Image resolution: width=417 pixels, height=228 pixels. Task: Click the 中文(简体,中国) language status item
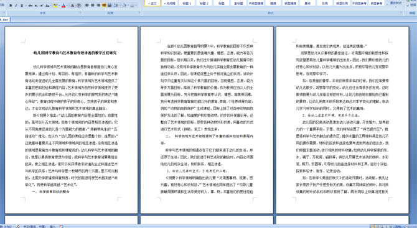(34, 226)
